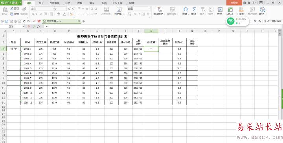Click the Redo arrow icon
Image resolution: width=283 pixels, height=143 pixels.
tap(29, 21)
